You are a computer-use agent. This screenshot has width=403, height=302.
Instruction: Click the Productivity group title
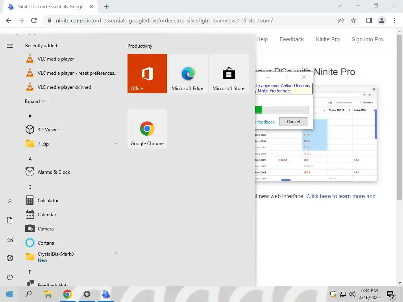(x=140, y=46)
